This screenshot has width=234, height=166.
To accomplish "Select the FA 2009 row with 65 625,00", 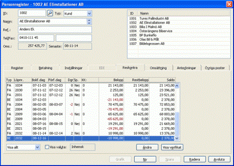I will tap(91, 114).
